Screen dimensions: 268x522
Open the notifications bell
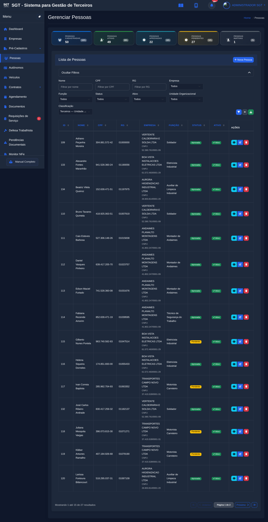point(212,5)
